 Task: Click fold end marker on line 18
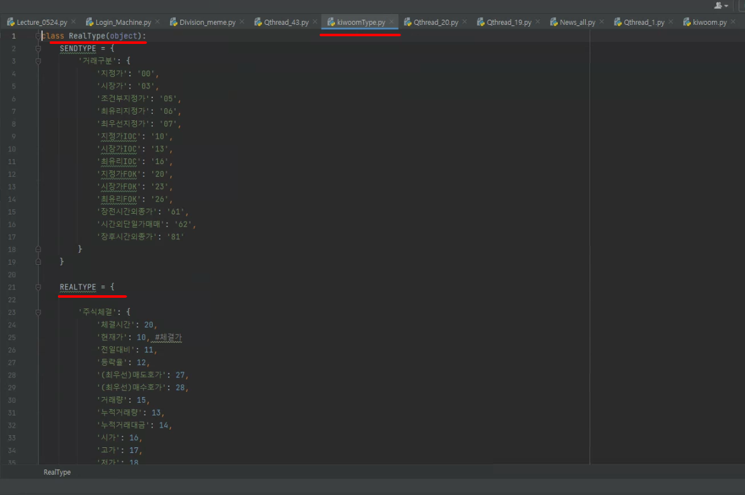pos(38,249)
